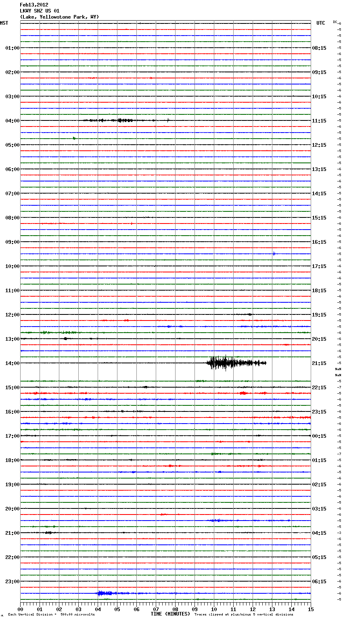The image size is (343, 620).
Task: Click the date heading Feb13,2012
Action: [34, 5]
